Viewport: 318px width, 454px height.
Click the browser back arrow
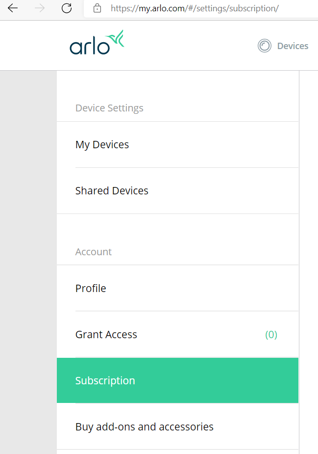point(13,8)
